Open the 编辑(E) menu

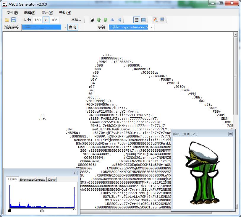pos(30,13)
